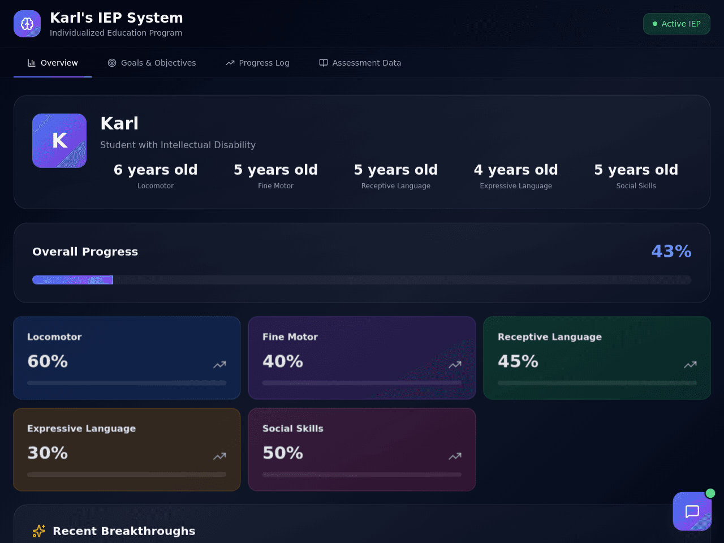Open the Goals & Objectives tab
Viewport: 724px width, 543px height.
pos(152,63)
